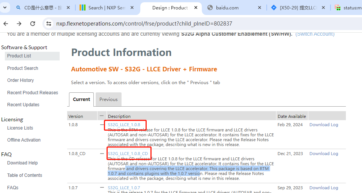The height and width of the screenshot is (193, 362).
Task: Click the browser Back arrow
Action: point(6,24)
